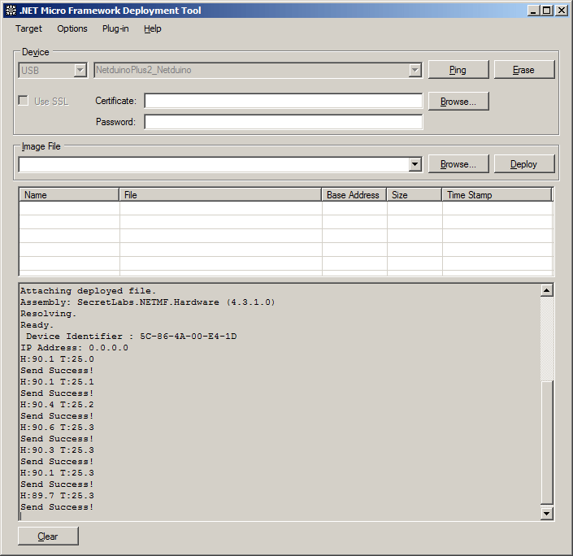Click the 'Ready.' log line
This screenshot has width=573, height=556.
click(37, 325)
